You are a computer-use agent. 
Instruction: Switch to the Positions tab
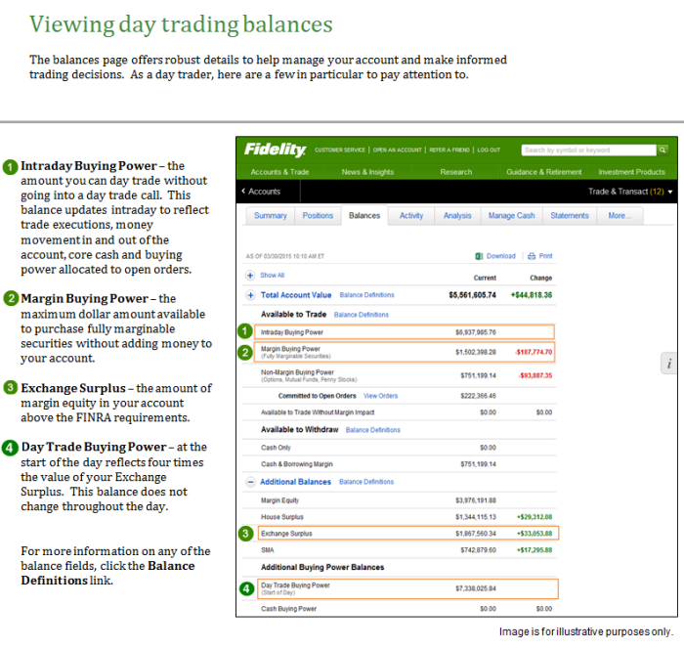318,216
